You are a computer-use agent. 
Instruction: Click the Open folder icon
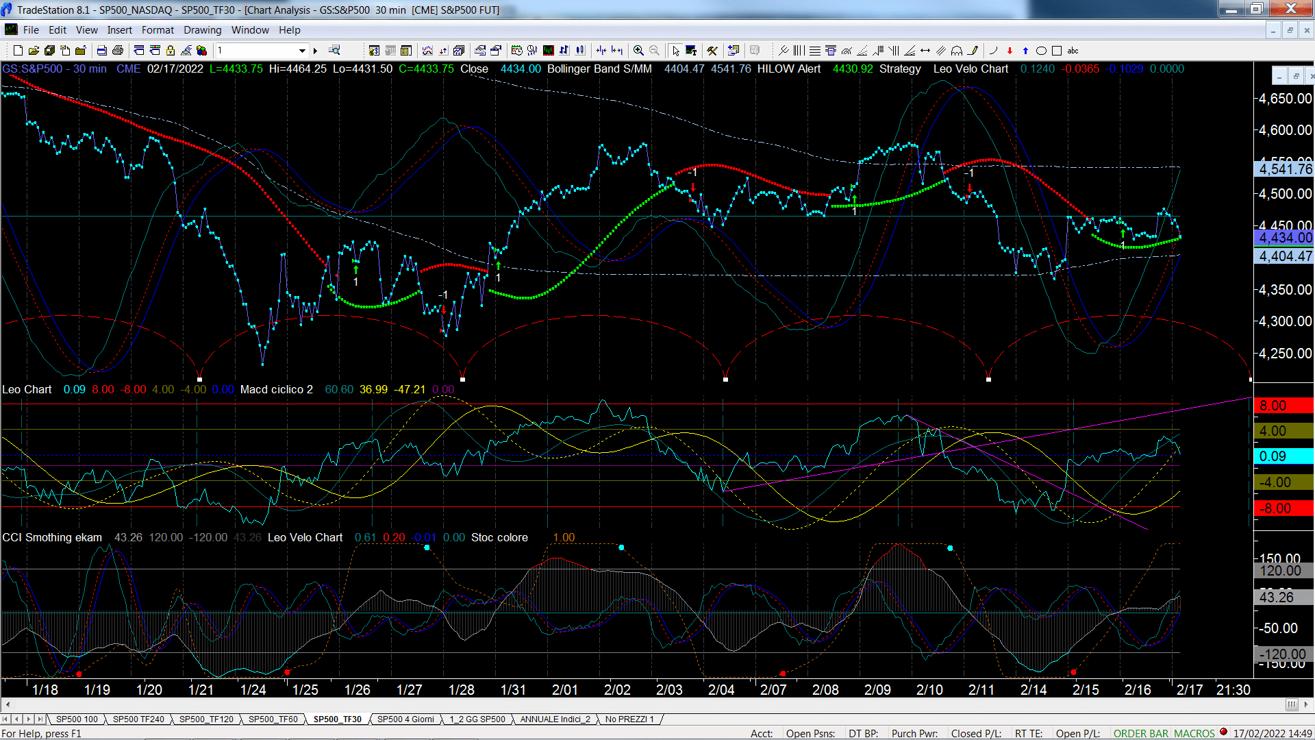coord(34,50)
